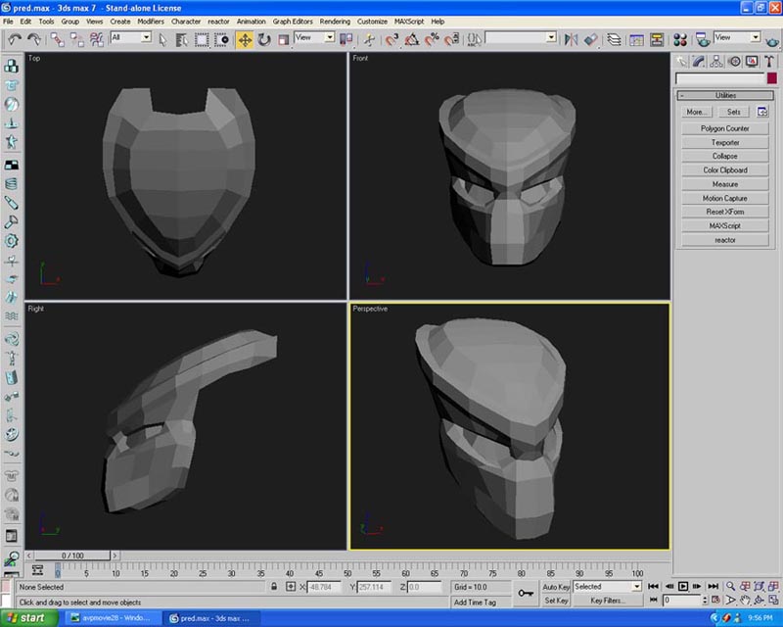Toggle the selection lock icon
The width and height of the screenshot is (783, 627).
pyautogui.click(x=274, y=587)
